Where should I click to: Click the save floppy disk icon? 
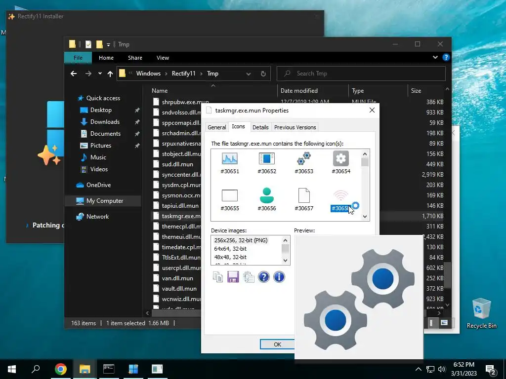tap(233, 277)
